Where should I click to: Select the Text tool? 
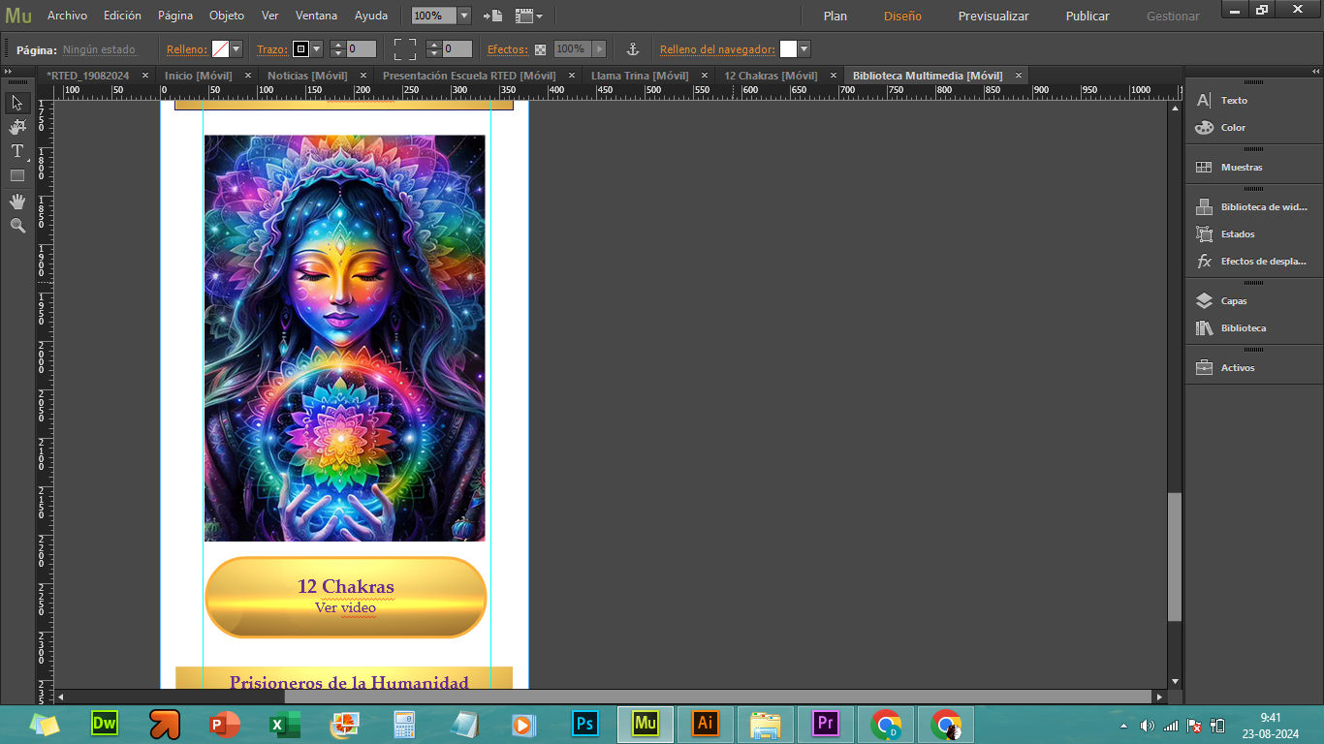tap(16, 151)
